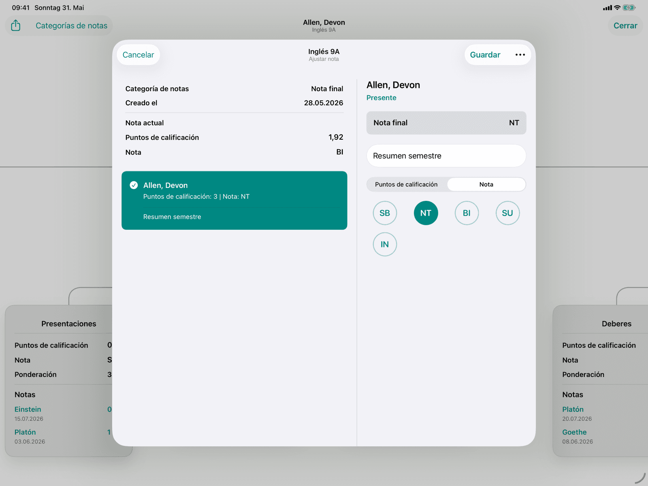Check the Wi-Fi status icon
This screenshot has height=486, width=648.
click(x=617, y=8)
